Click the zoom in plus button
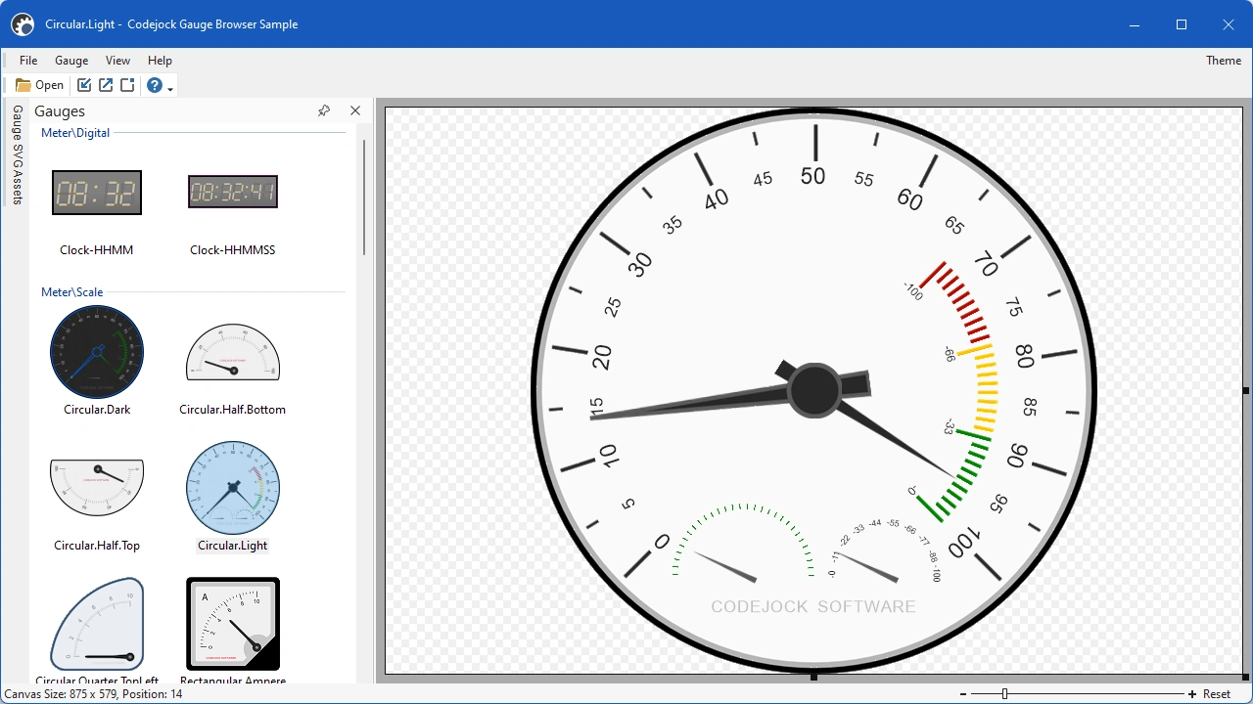This screenshot has height=704, width=1253. [1191, 694]
